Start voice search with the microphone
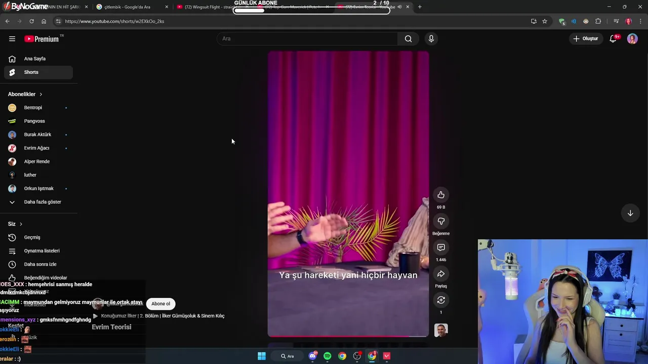 click(431, 39)
